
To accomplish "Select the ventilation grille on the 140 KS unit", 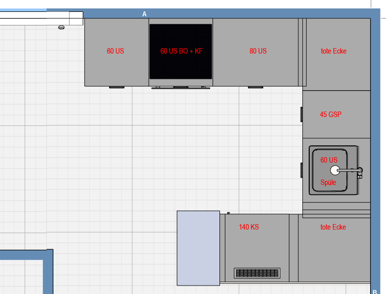I will tap(257, 273).
